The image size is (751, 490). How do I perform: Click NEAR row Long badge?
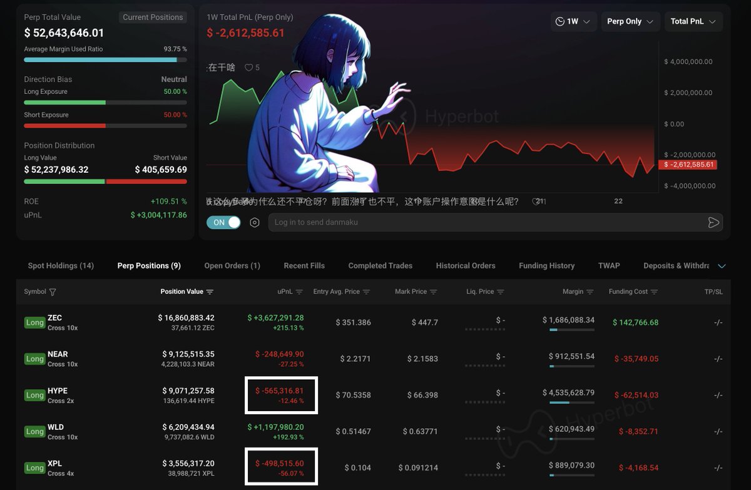(35, 359)
